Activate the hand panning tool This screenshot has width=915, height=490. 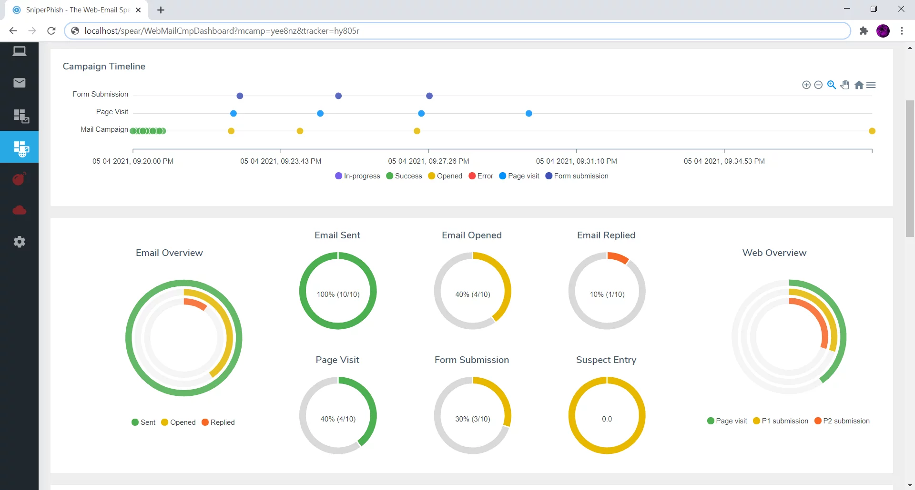pos(845,85)
